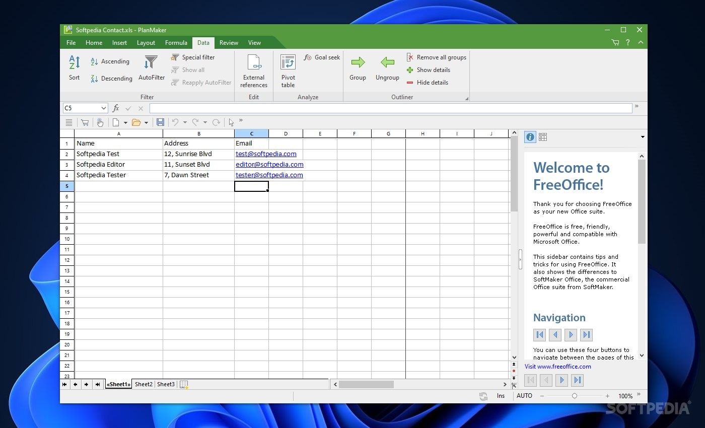Click the zoom in plus button

coord(607,396)
